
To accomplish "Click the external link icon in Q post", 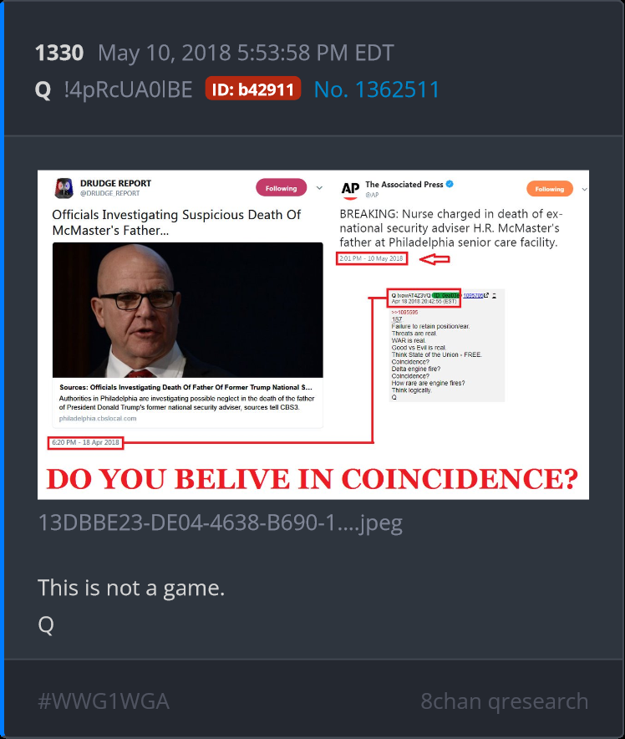I will [486, 295].
